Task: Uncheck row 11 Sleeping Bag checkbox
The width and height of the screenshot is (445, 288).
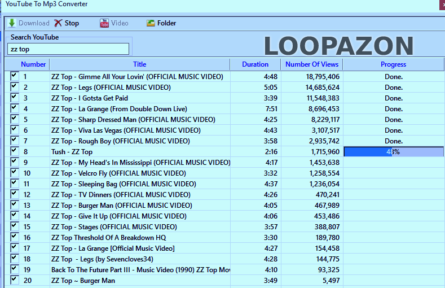Action: [14, 184]
